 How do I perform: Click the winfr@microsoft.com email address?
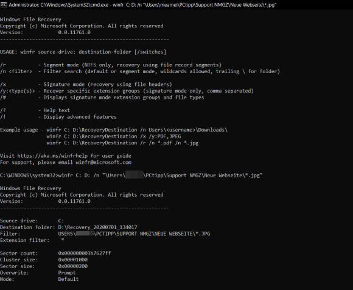point(103,162)
